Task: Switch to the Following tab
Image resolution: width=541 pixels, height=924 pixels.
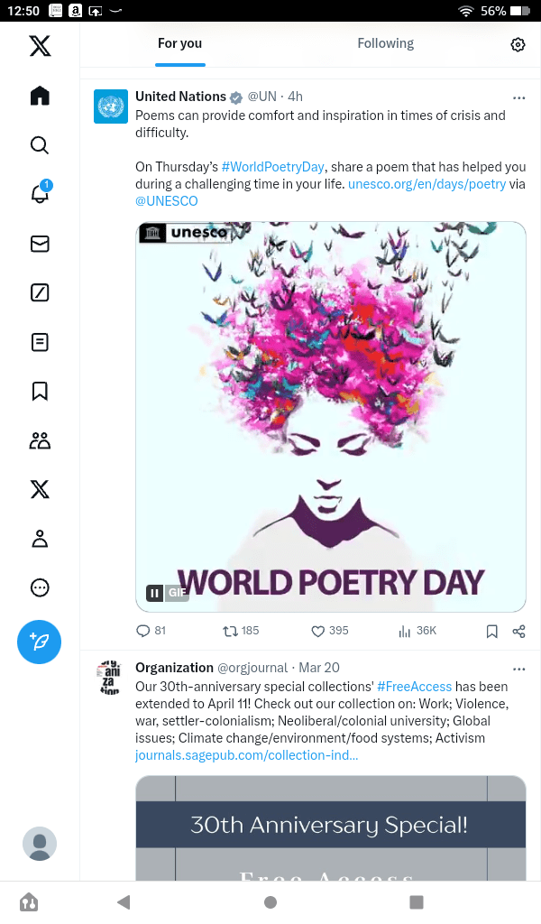Action: pos(385,43)
